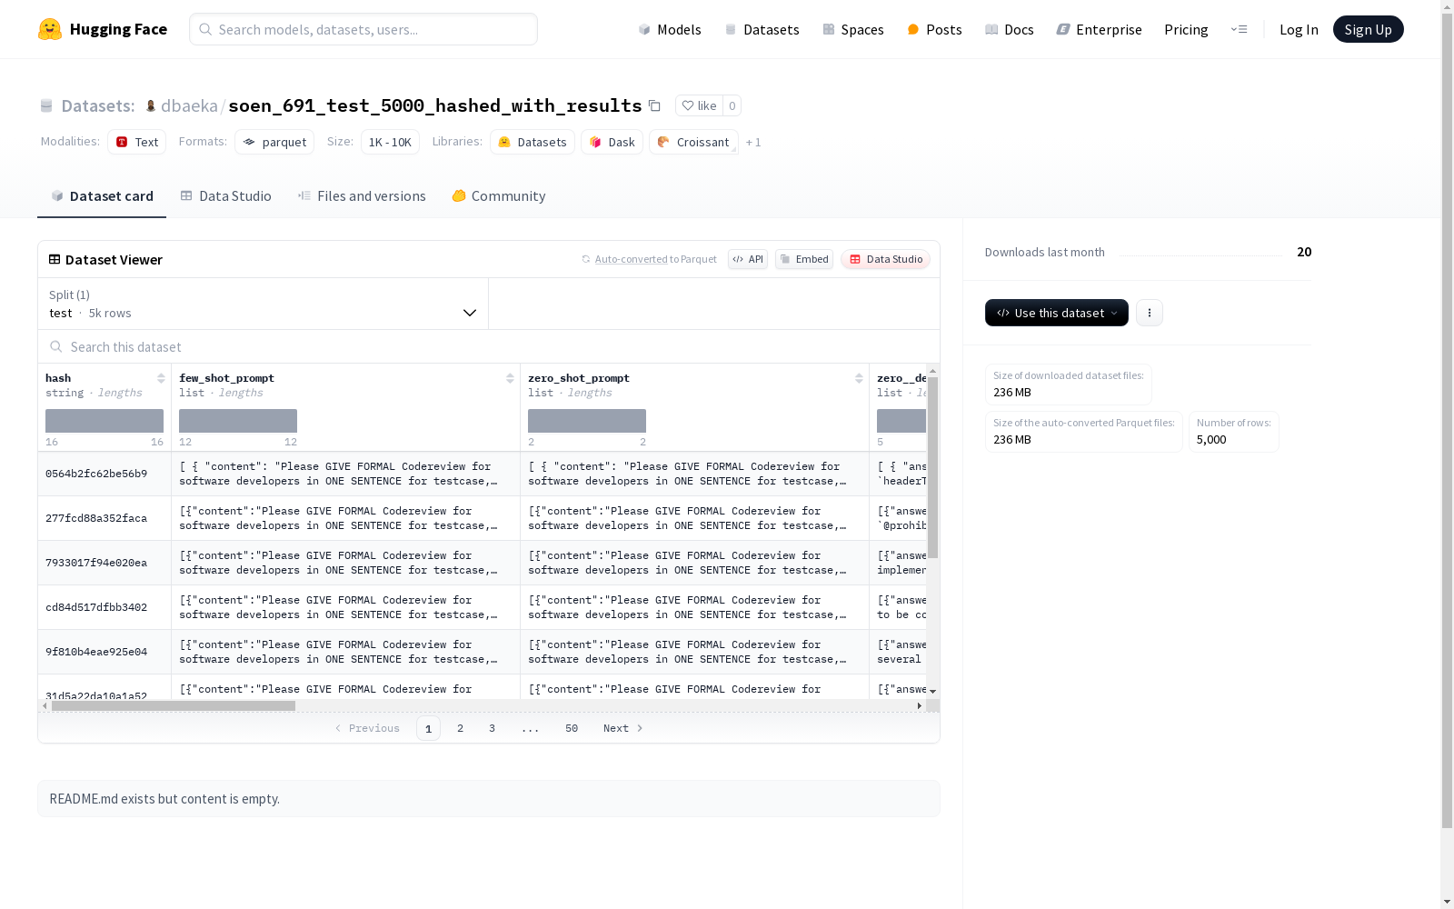The image size is (1454, 909).
Task: Click the Dask library tag
Action: point(612,142)
